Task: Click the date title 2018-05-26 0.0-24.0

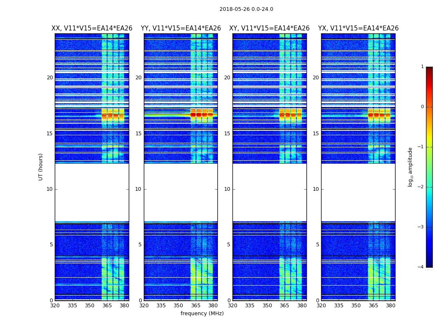Action: [246, 9]
